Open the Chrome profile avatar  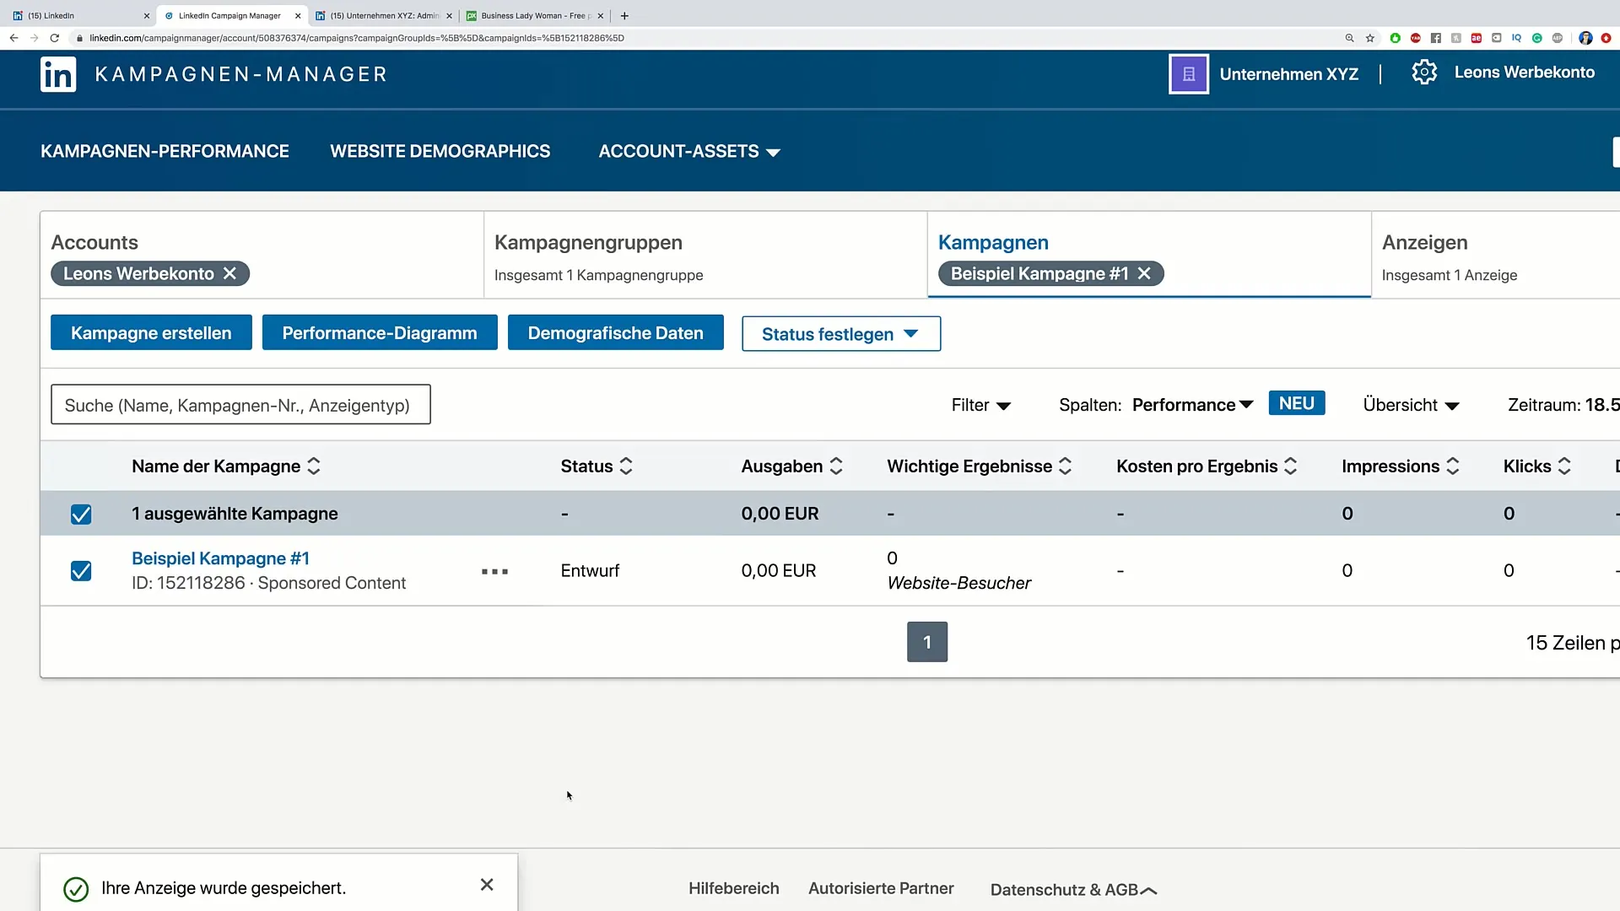[1585, 38]
